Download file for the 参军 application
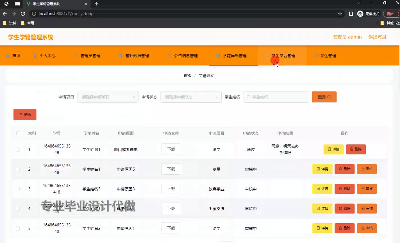This screenshot has width=400, height=243. click(171, 169)
